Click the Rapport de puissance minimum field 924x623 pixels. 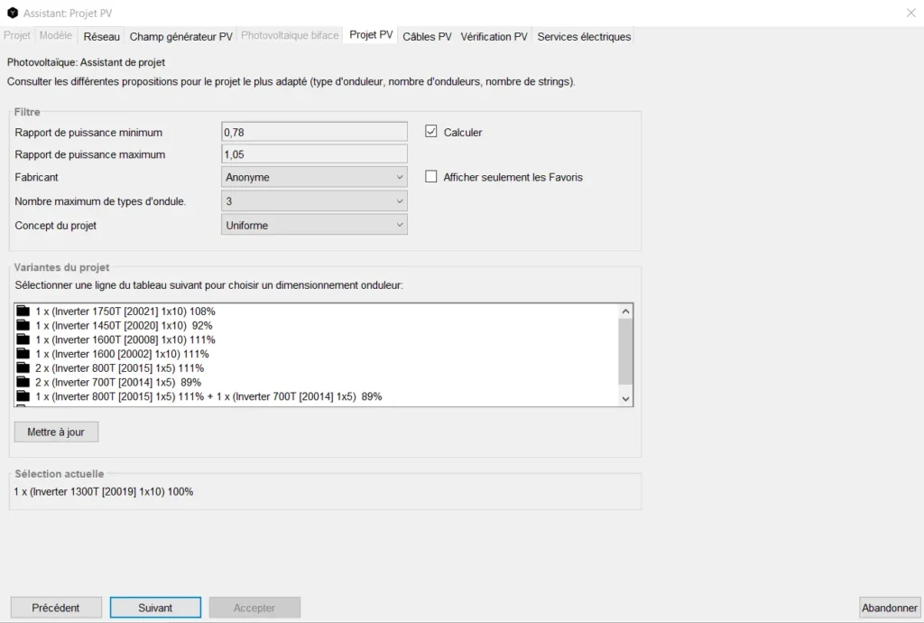(x=314, y=132)
